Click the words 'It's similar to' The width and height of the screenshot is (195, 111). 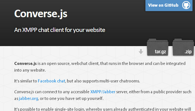pos(25,81)
